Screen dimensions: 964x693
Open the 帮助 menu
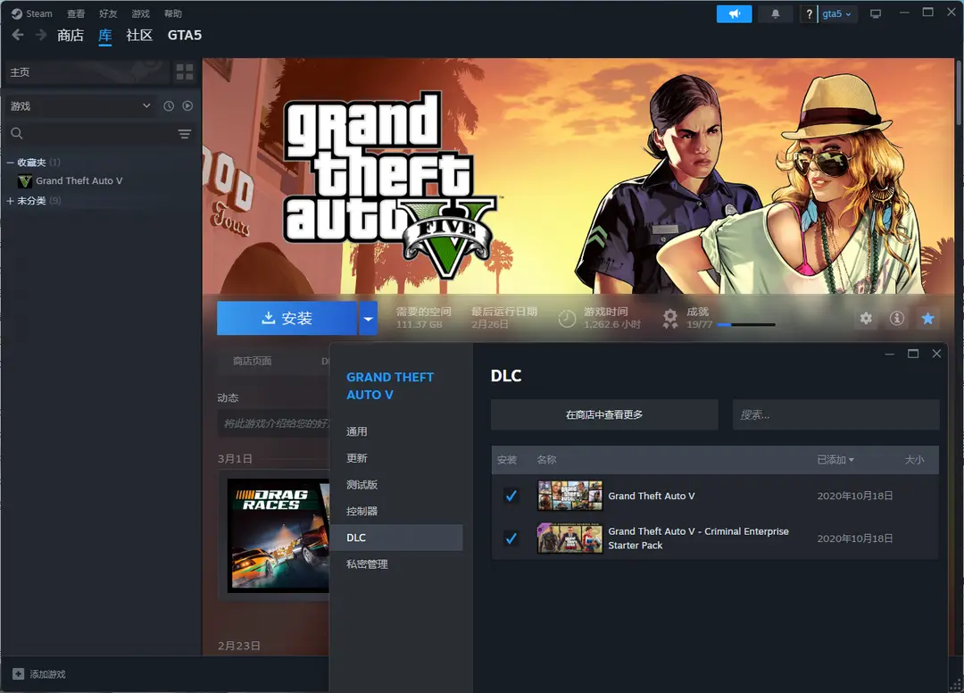pyautogui.click(x=173, y=13)
